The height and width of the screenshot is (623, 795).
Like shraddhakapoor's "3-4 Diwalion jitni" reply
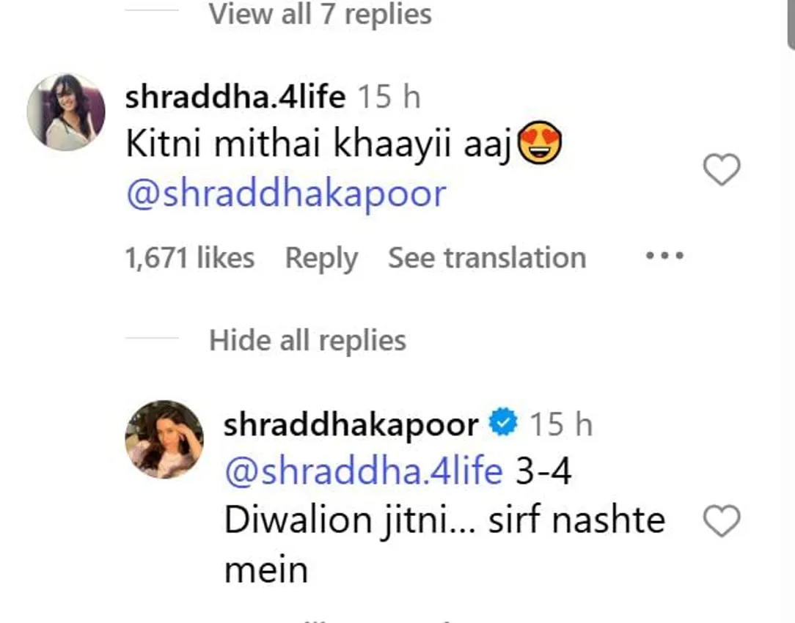click(722, 520)
